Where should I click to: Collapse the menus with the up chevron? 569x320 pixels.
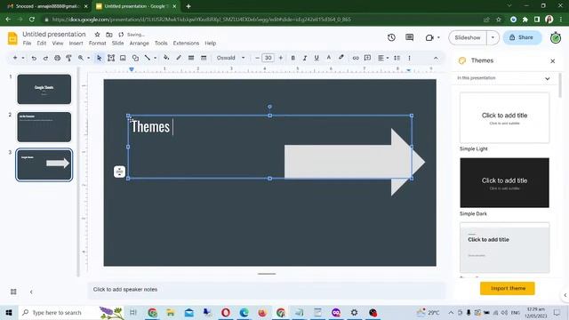pyautogui.click(x=436, y=58)
